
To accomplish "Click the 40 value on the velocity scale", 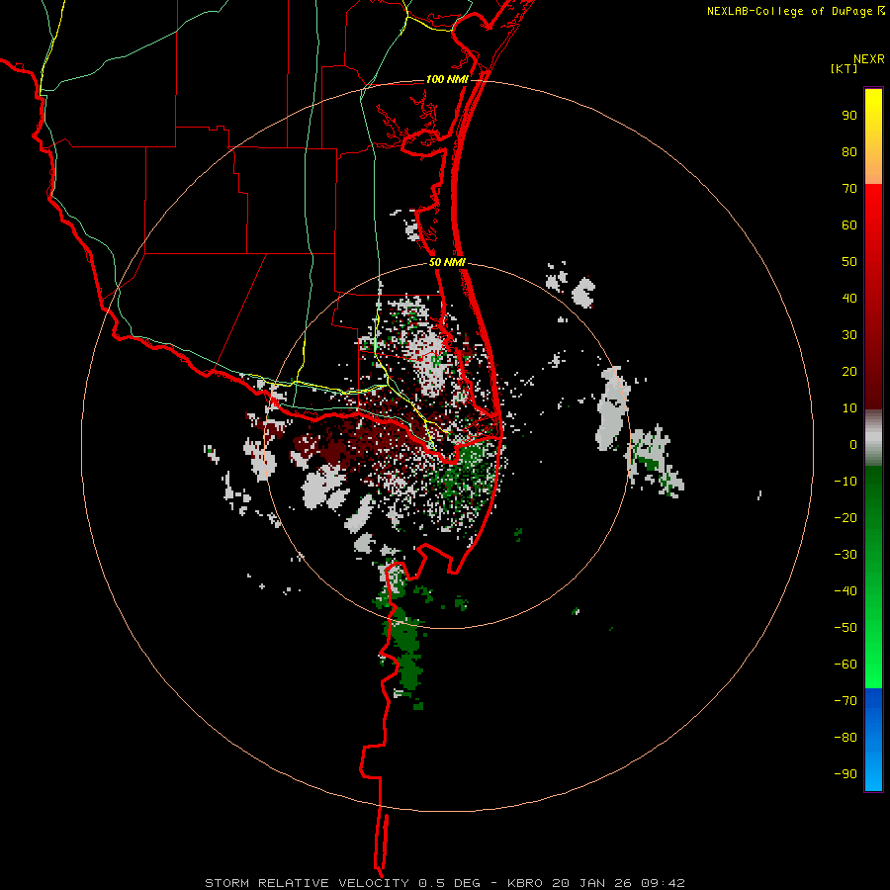I will 849,299.
